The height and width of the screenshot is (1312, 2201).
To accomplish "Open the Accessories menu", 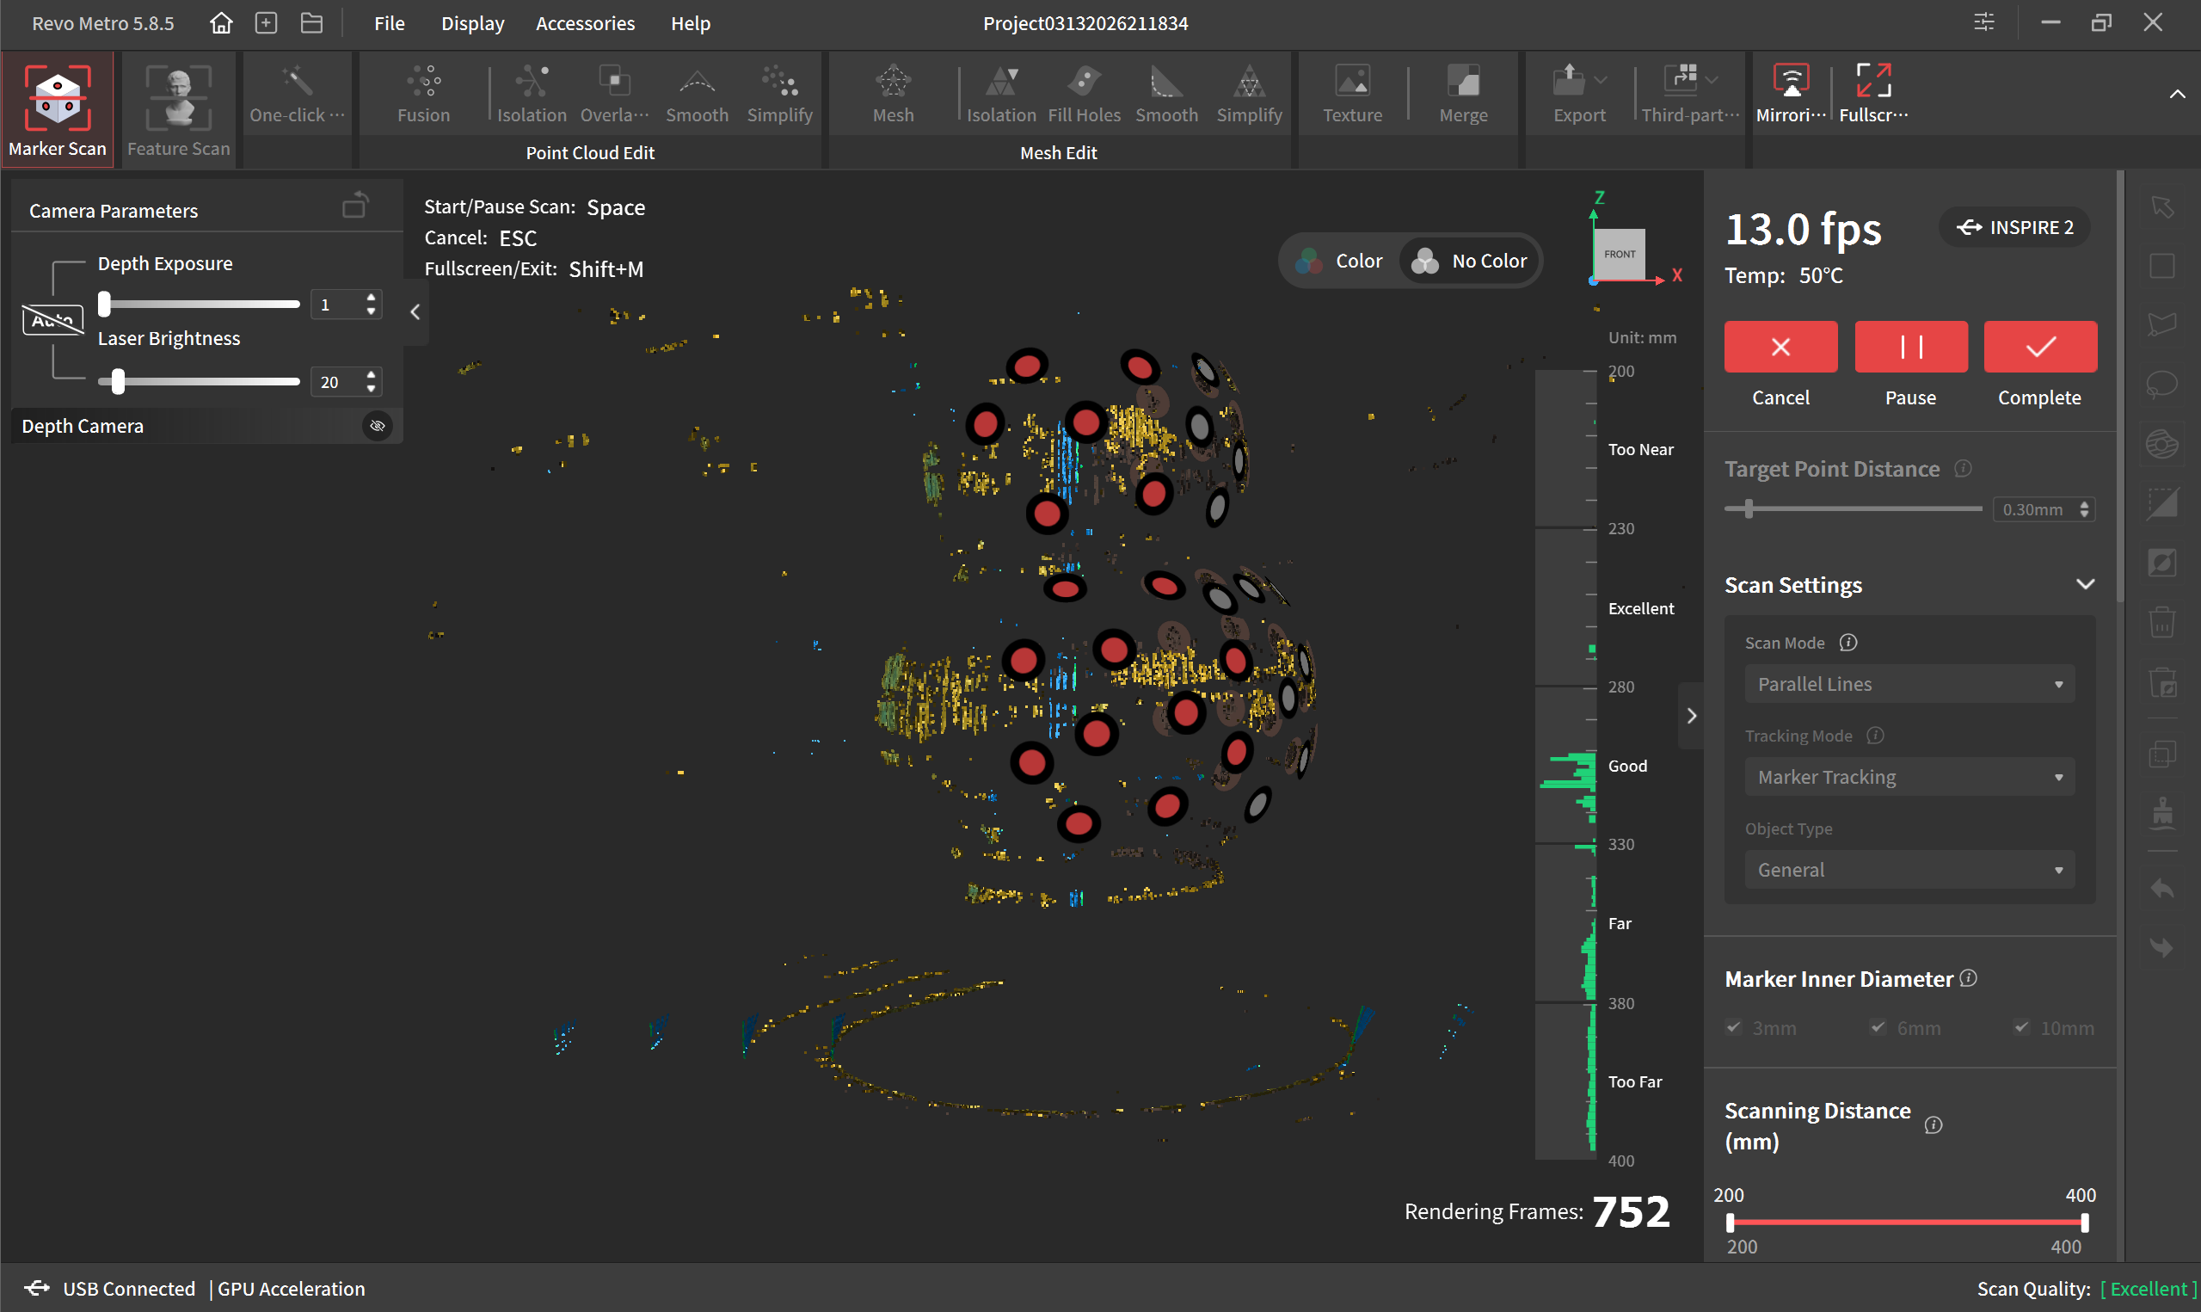I will pos(585,24).
